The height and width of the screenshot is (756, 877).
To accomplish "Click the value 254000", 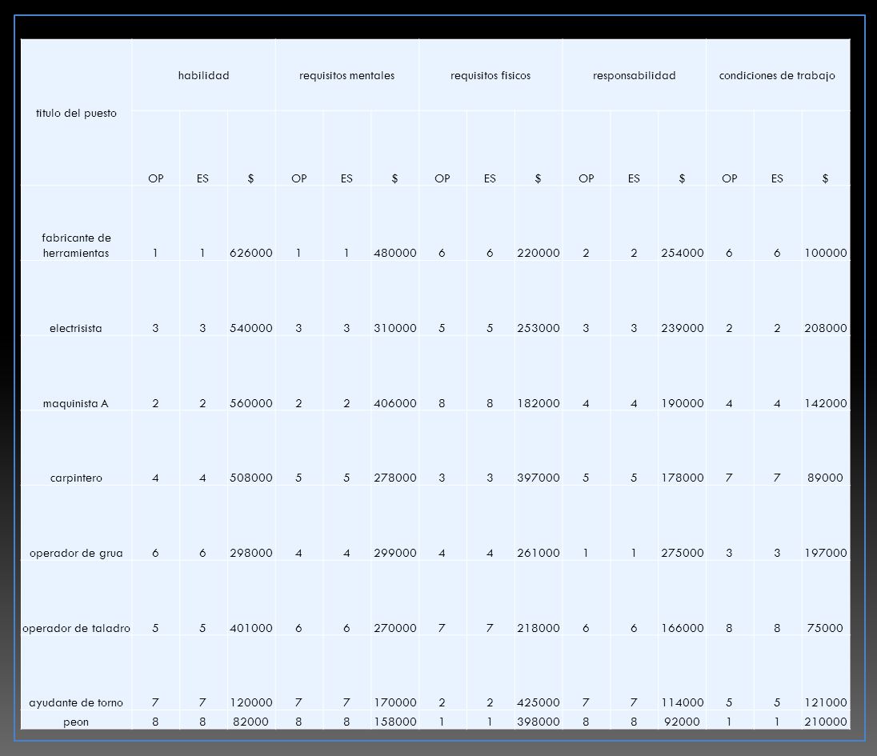I will (683, 253).
